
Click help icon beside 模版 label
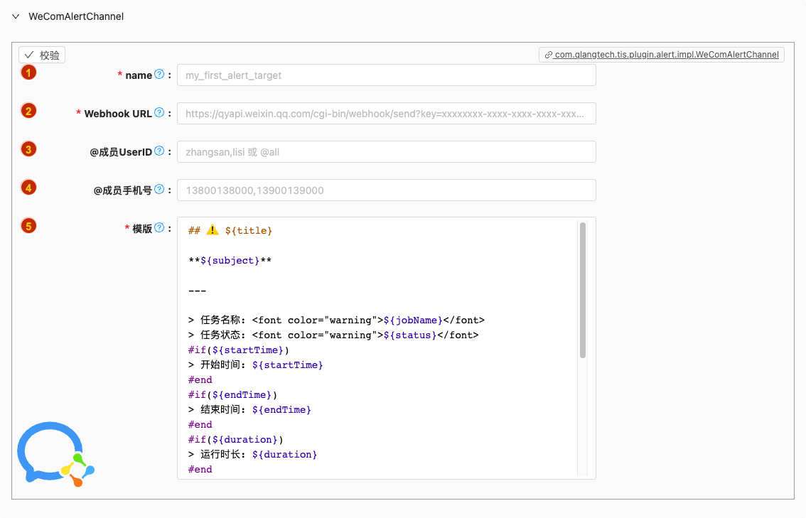click(159, 228)
